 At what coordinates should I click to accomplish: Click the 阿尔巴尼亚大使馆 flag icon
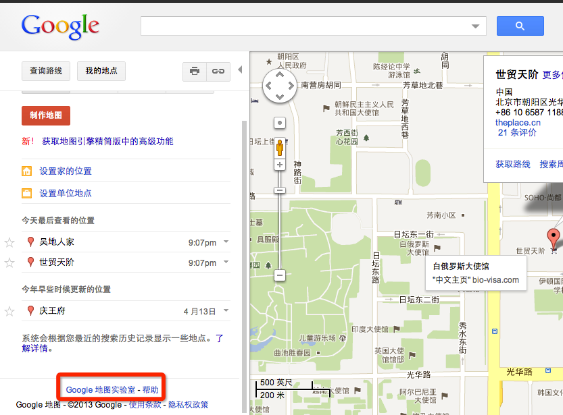point(445,395)
